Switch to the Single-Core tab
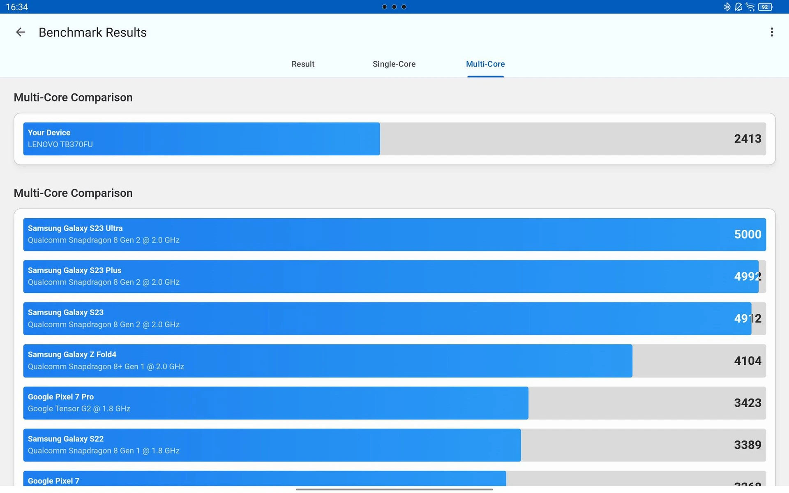Viewport: 789px width, 493px height. [x=394, y=64]
